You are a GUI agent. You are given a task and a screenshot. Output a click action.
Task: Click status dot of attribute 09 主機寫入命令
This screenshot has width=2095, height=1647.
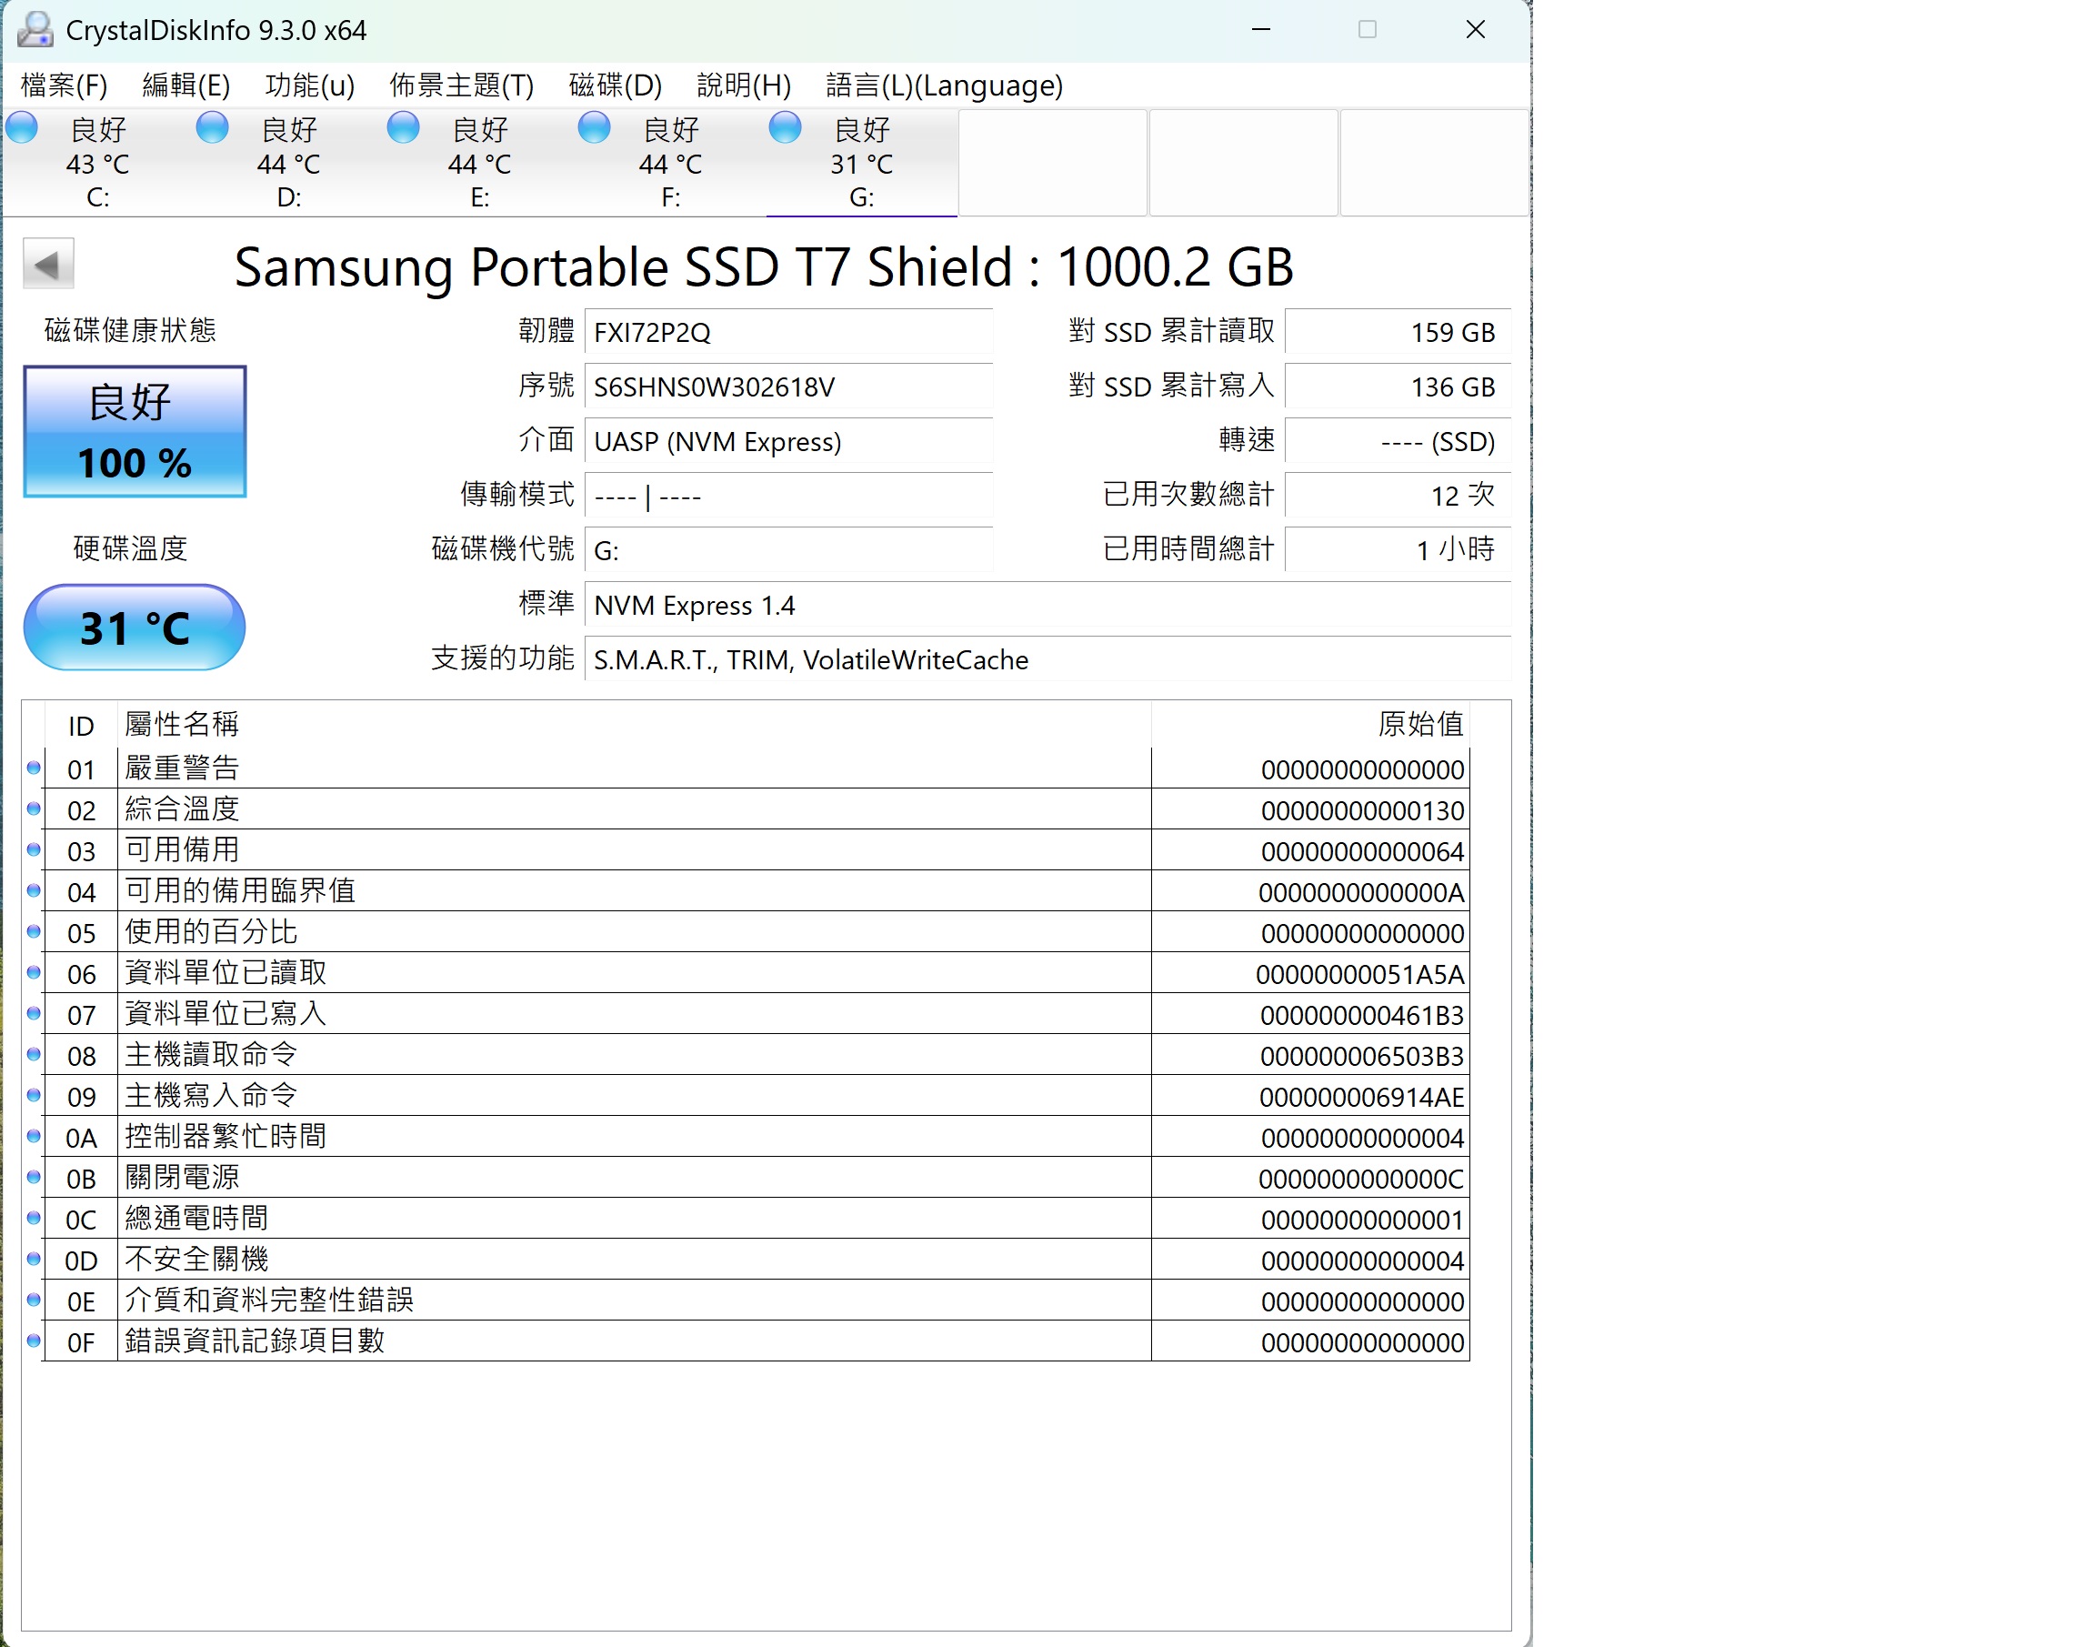pyautogui.click(x=34, y=1096)
